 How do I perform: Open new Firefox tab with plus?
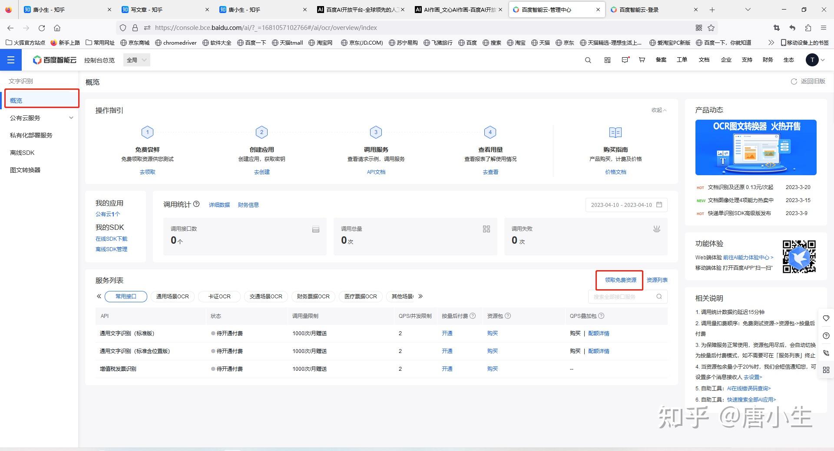(712, 10)
